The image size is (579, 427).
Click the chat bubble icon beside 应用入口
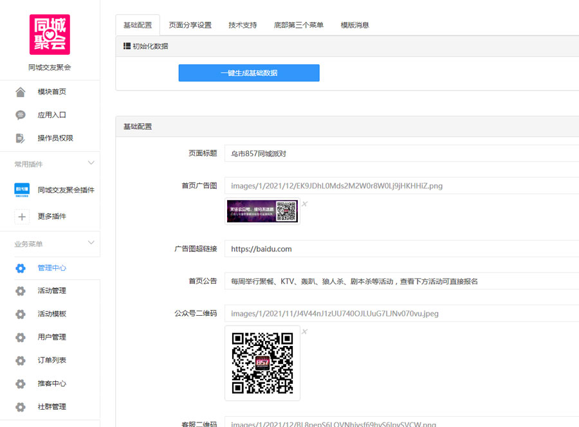tap(21, 115)
